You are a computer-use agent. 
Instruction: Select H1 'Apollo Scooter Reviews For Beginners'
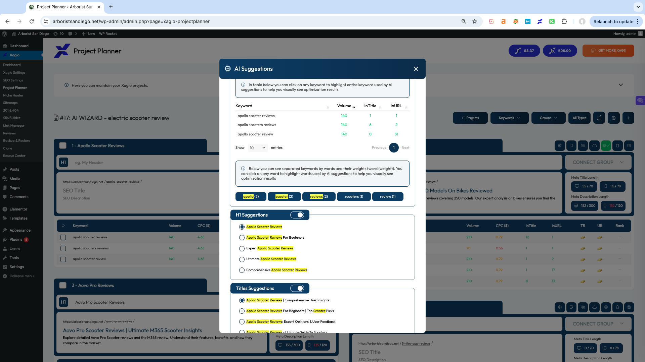click(242, 238)
